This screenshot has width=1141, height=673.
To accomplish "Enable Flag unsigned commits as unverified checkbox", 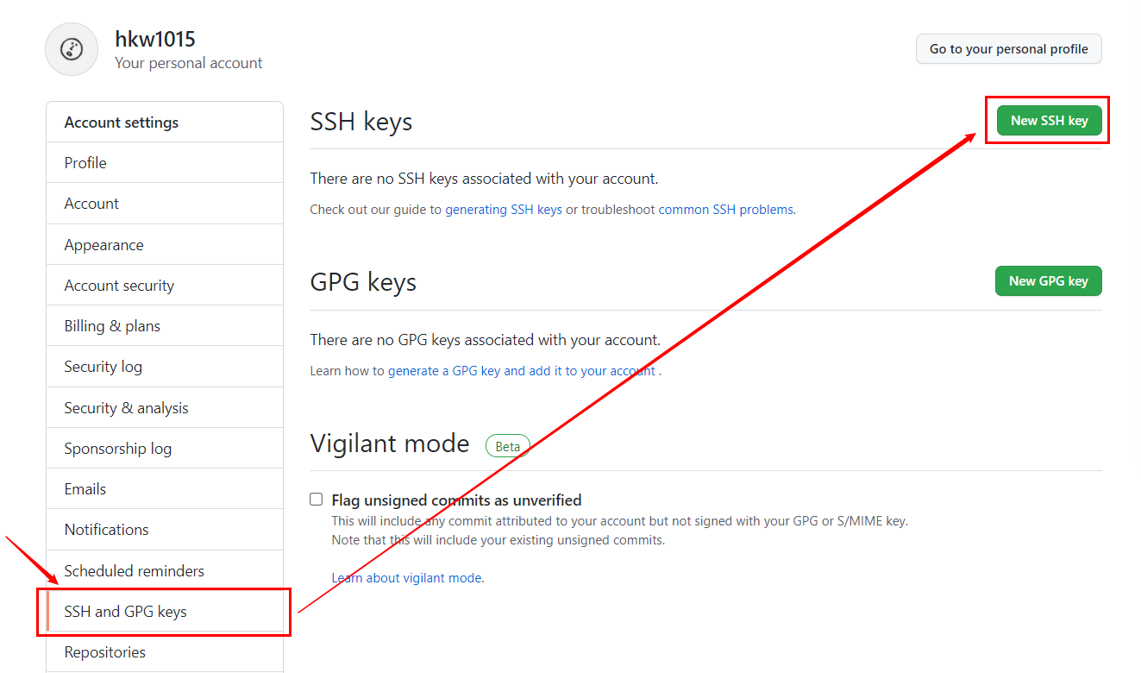I will coord(317,500).
